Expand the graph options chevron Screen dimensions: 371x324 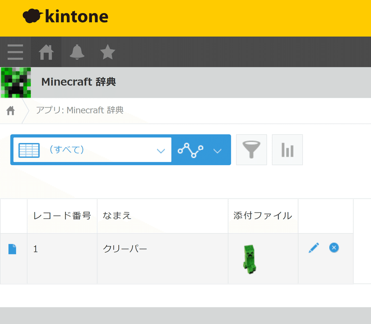click(x=217, y=150)
